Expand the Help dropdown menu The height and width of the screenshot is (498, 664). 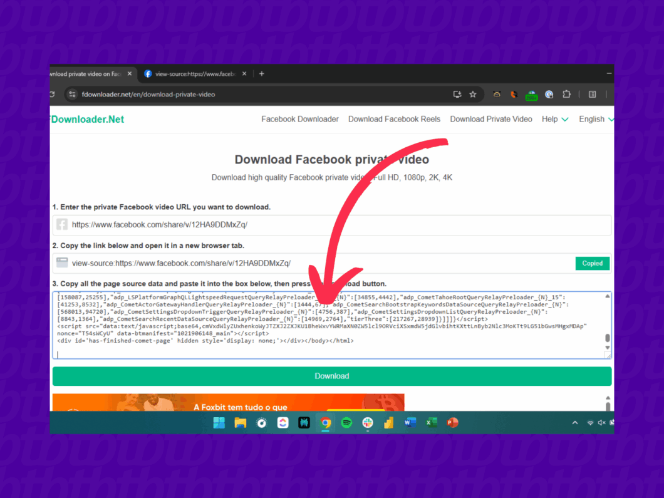pos(555,120)
